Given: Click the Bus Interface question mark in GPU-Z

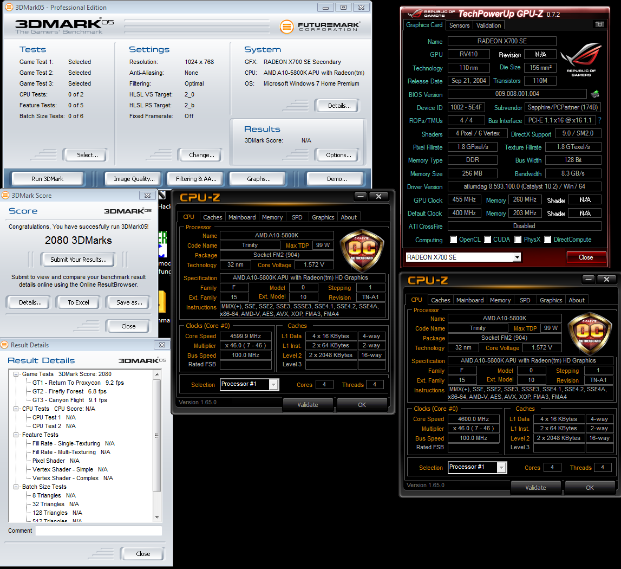Looking at the screenshot, I should 599,120.
